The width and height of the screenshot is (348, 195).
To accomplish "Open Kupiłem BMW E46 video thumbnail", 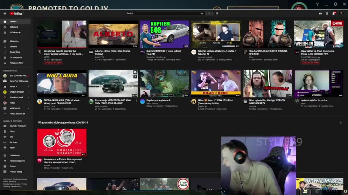I will (164, 34).
